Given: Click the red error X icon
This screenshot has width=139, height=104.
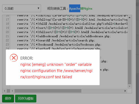Looking at the screenshot, I should [14, 58].
